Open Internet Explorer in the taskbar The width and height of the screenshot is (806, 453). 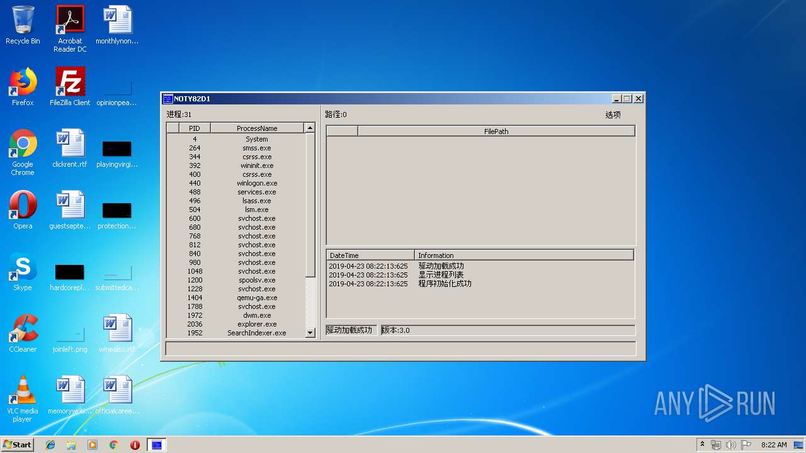[x=50, y=445]
